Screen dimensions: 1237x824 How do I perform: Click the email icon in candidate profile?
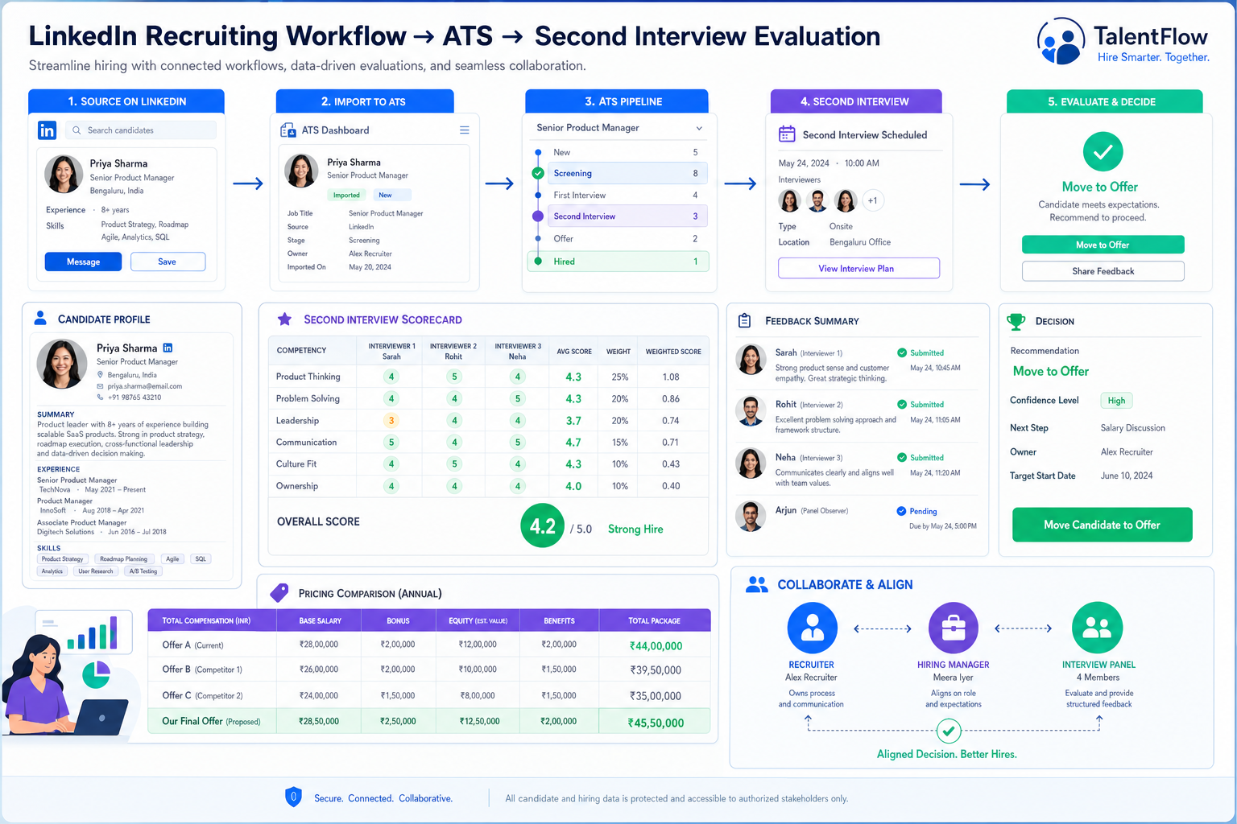(x=101, y=386)
